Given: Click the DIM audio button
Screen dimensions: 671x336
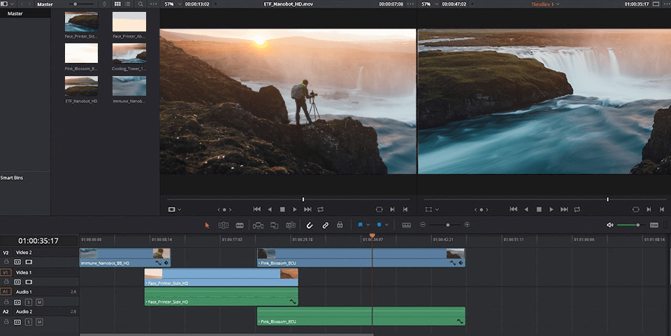Looking at the screenshot, I should [654, 225].
